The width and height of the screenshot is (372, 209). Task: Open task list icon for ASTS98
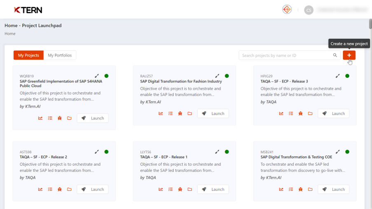coord(50,189)
